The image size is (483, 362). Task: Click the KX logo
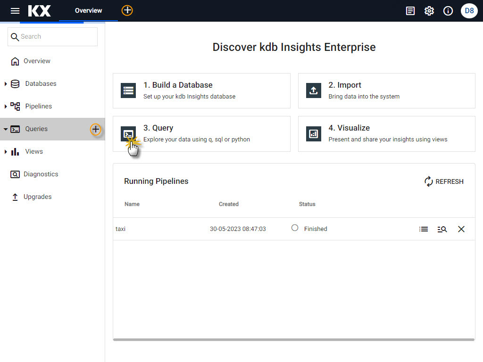39,11
